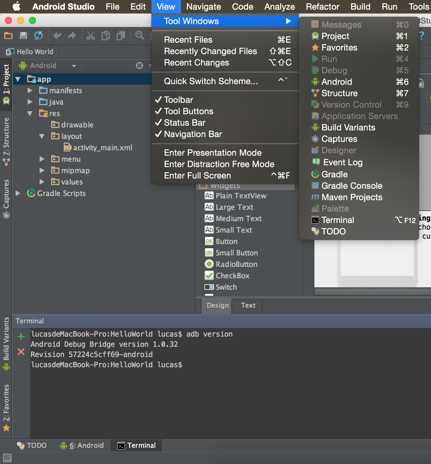This screenshot has width=431, height=464.
Task: Open the Android project view dropdown
Action: pos(47,66)
